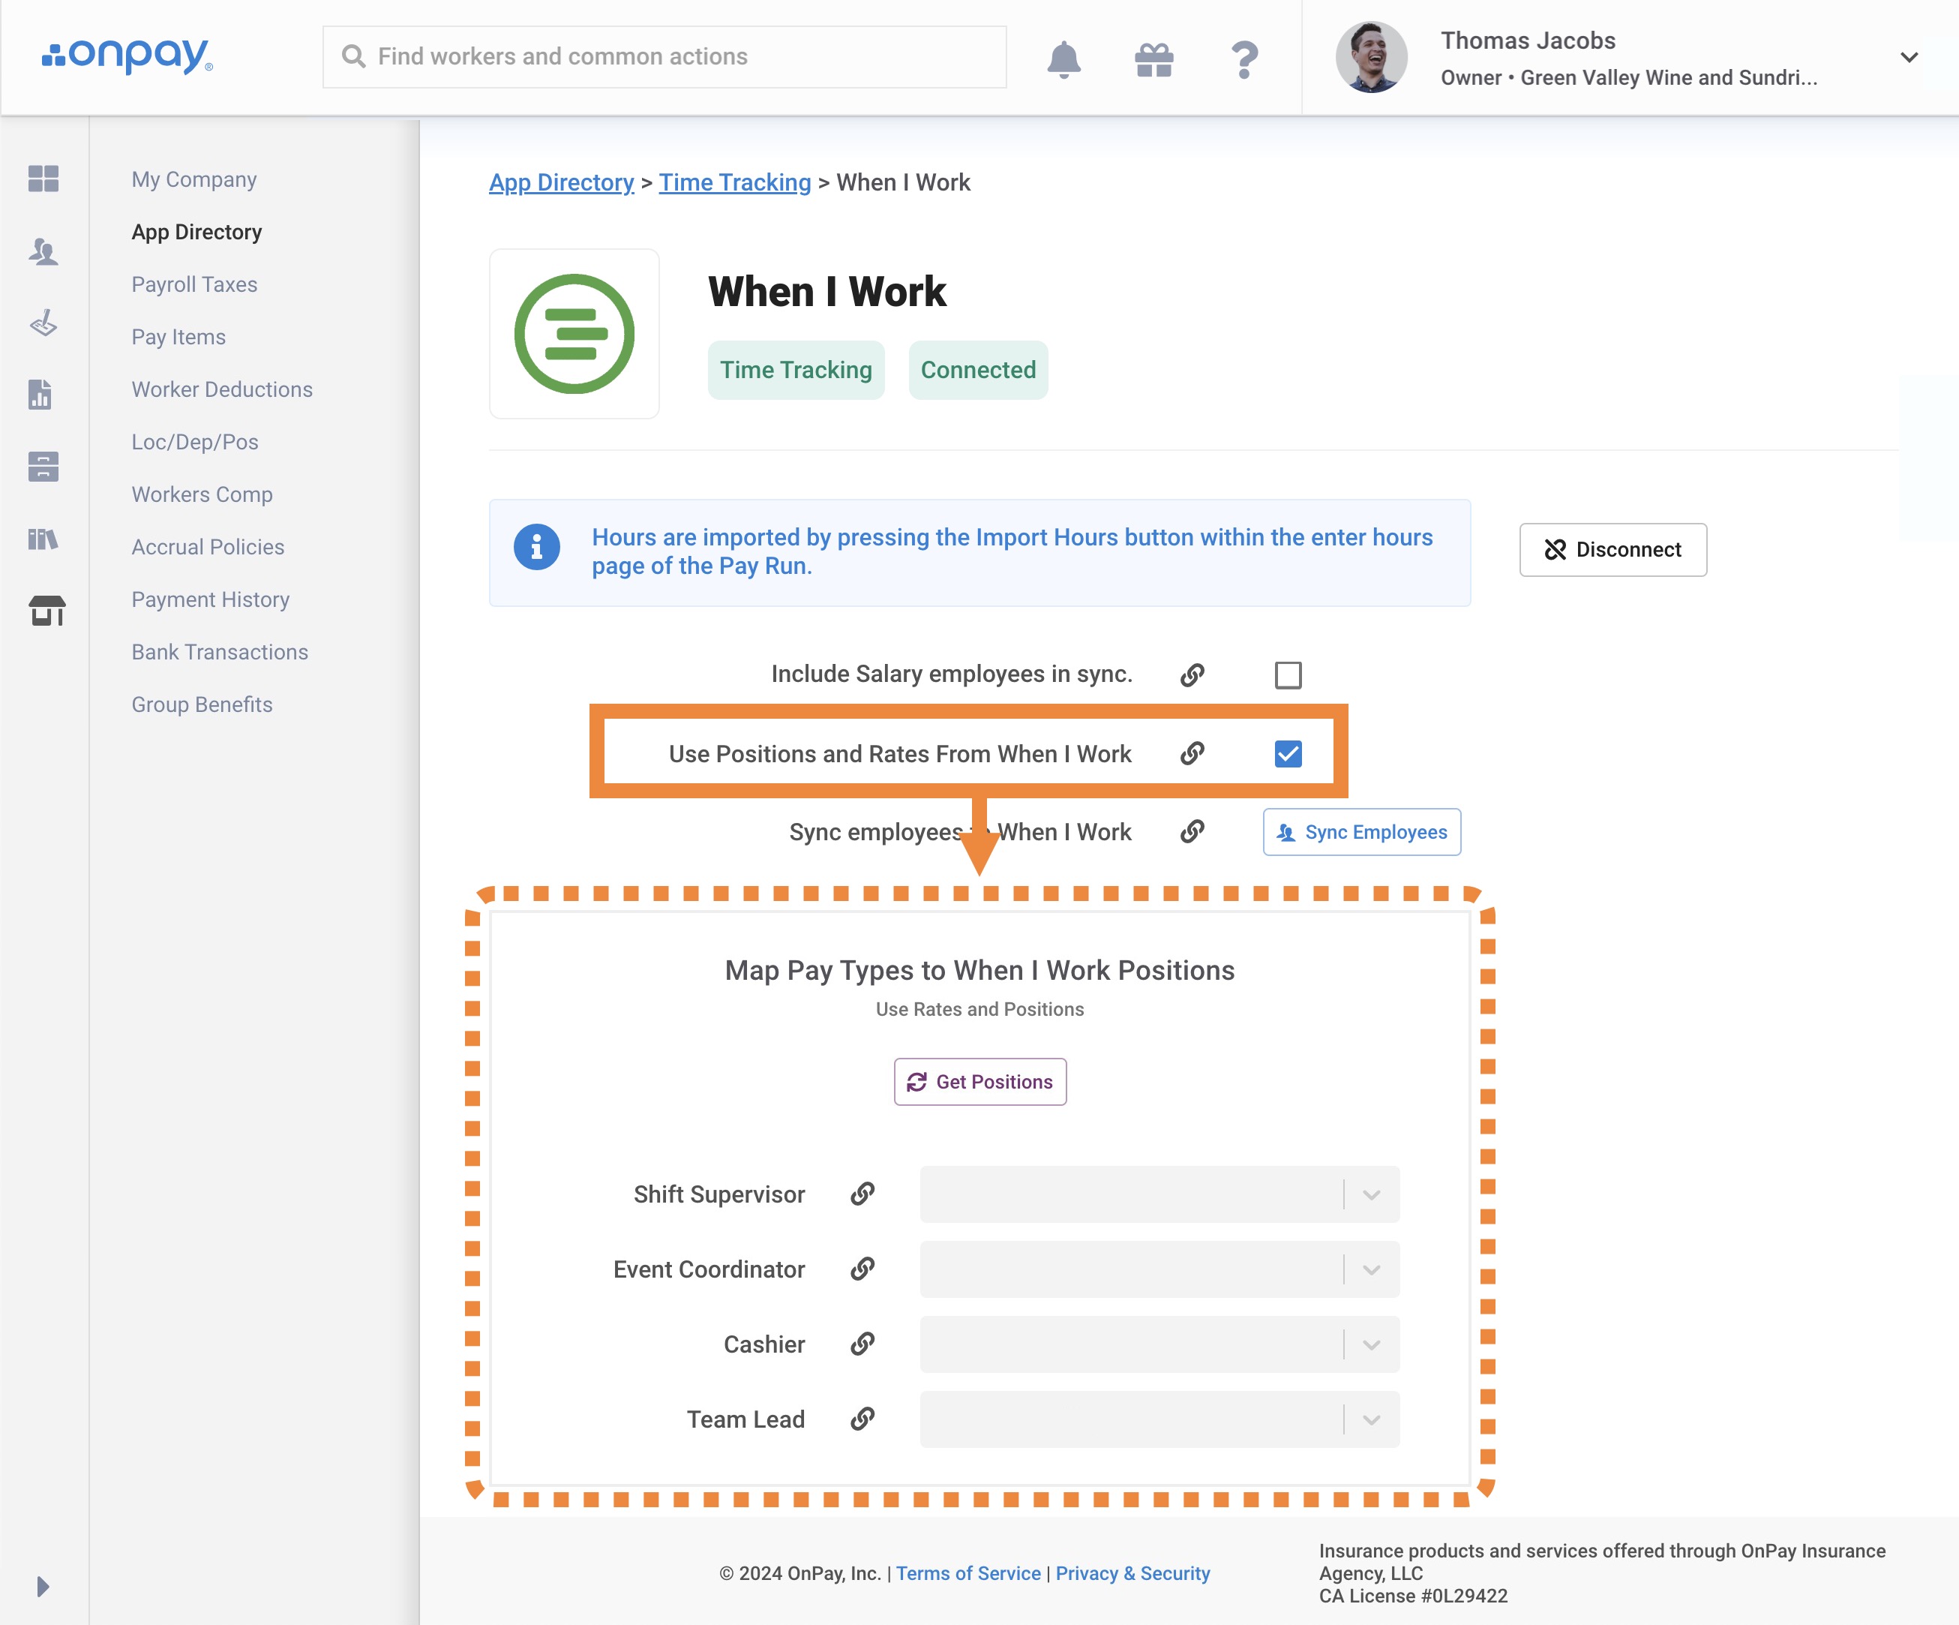The width and height of the screenshot is (1959, 1625).
Task: Focus the Find workers and common actions search
Action: pos(664,56)
